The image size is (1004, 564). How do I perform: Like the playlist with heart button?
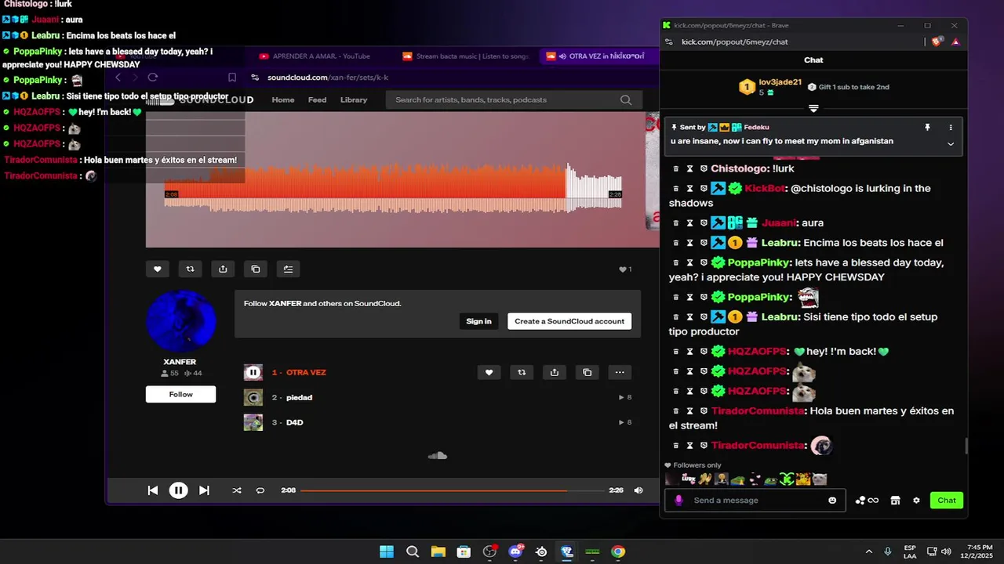(x=157, y=269)
